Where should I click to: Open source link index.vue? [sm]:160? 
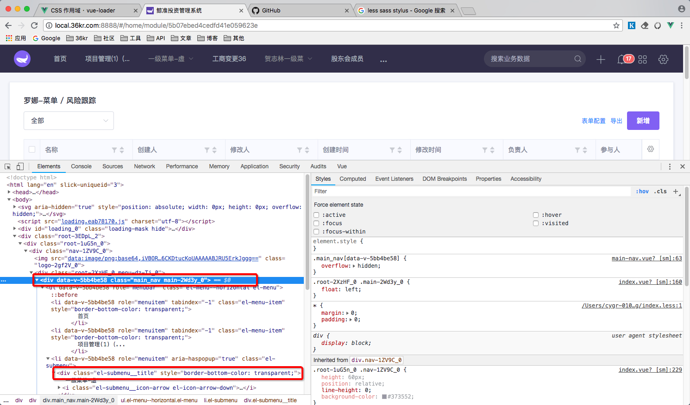pyautogui.click(x=650, y=282)
